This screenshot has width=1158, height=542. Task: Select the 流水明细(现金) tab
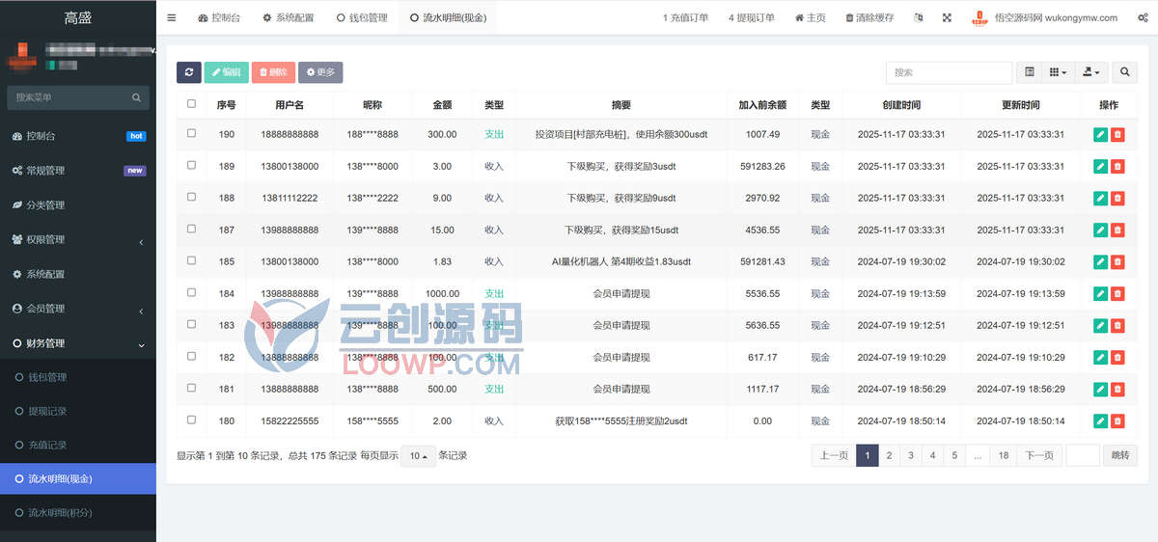point(448,17)
